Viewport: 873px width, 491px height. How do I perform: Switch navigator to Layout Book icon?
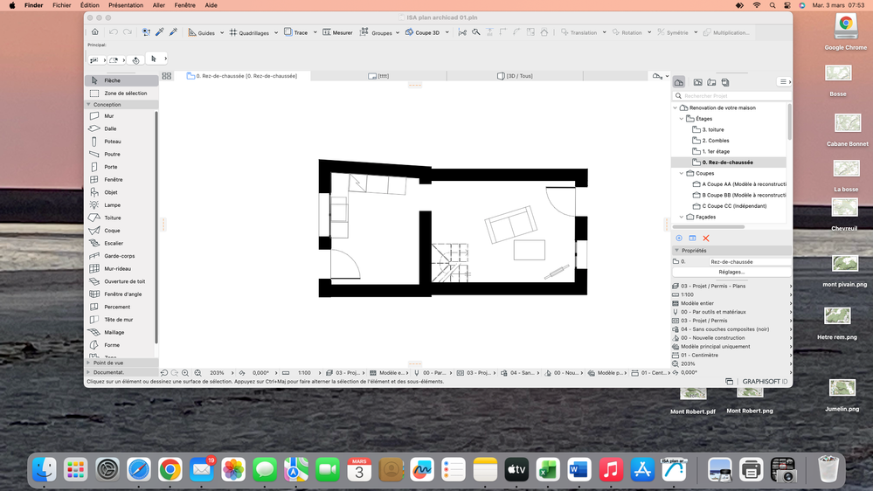click(x=711, y=82)
